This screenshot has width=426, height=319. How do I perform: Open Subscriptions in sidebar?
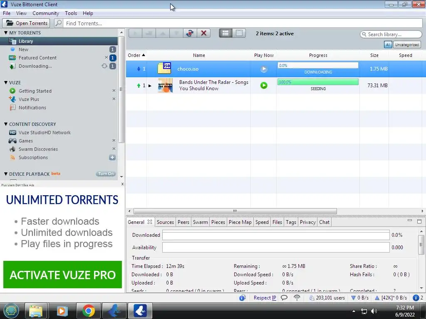pyautogui.click(x=59, y=157)
